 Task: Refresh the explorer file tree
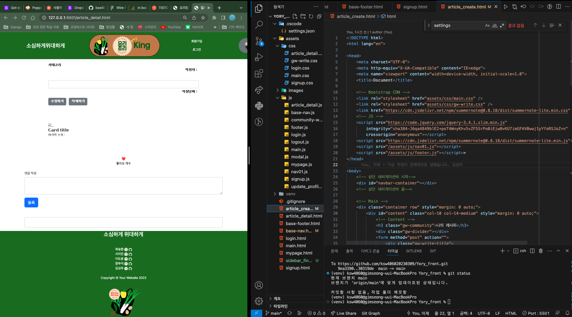(311, 16)
